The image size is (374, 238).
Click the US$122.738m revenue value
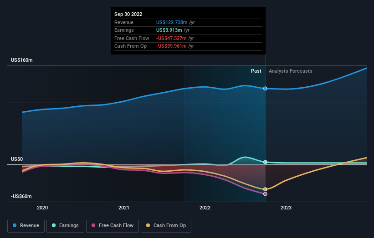click(x=172, y=22)
